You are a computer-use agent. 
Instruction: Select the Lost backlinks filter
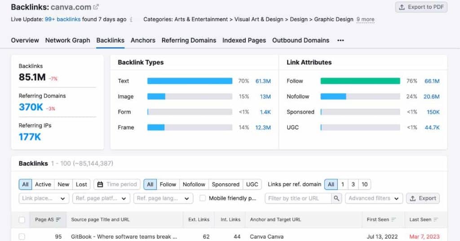(x=81, y=185)
